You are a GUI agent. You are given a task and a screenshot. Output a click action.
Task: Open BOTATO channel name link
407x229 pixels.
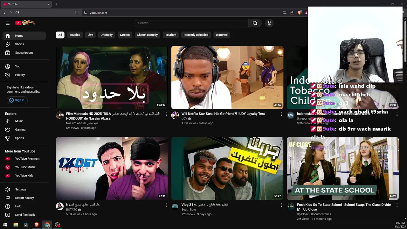tap(72, 210)
